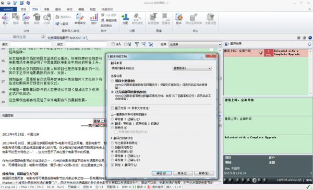
Task: Click the 取消 button in dialog
Action: 183,173
